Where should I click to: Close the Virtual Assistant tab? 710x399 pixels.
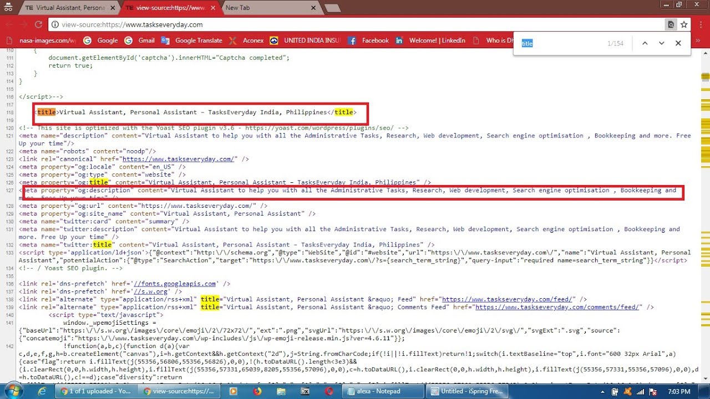[113, 8]
